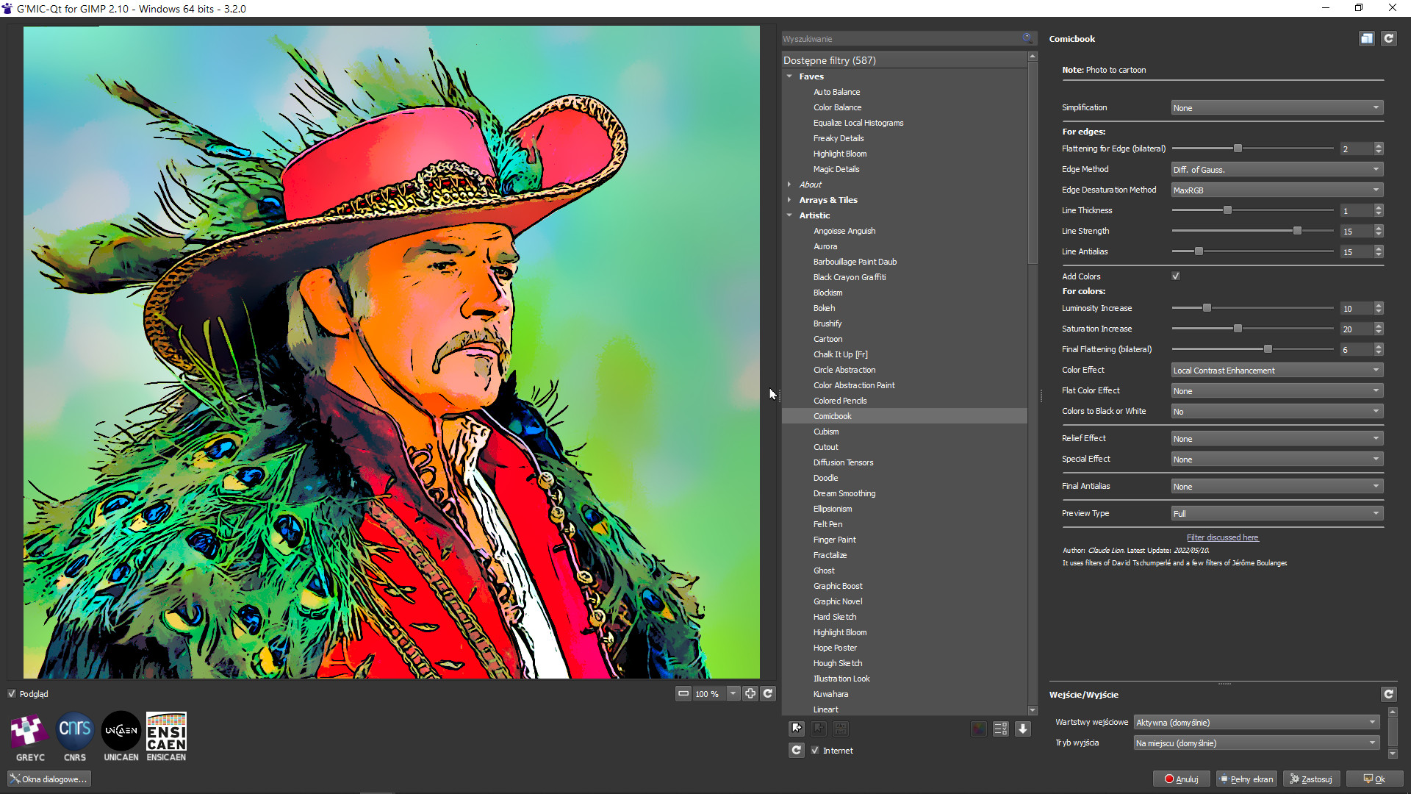
Task: Expand the Arrays & Tiles category
Action: coord(790,200)
